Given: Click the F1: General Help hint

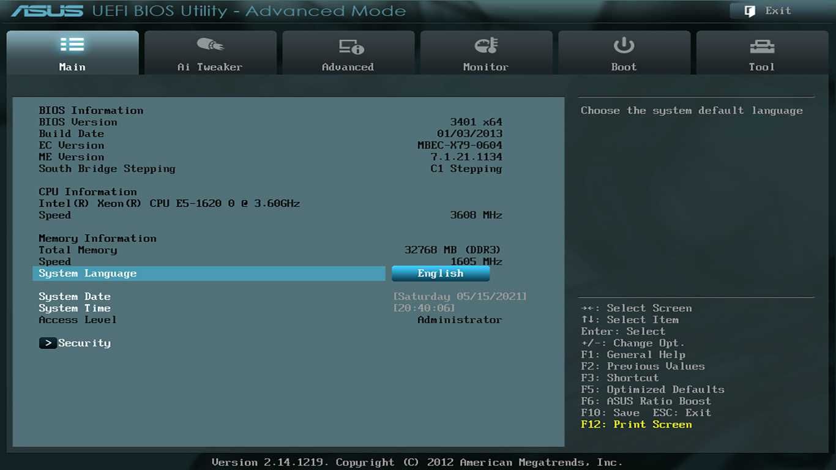Looking at the screenshot, I should pos(633,355).
